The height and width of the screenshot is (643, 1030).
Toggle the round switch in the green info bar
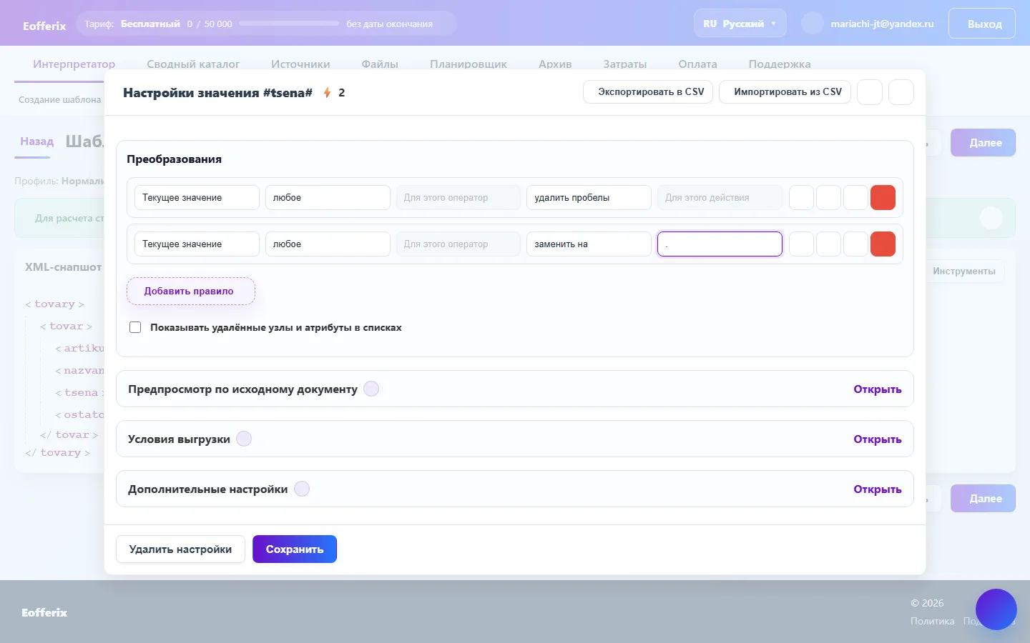click(991, 218)
